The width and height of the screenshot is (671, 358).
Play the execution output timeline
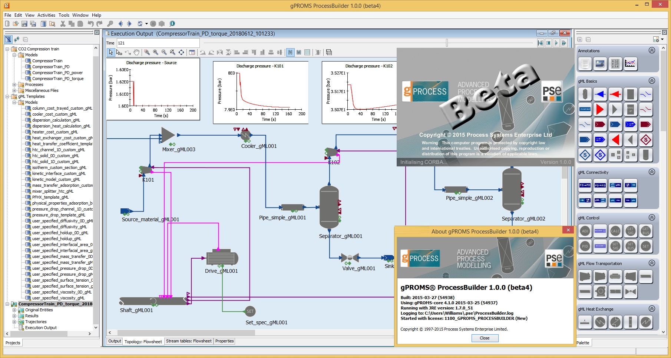tap(556, 43)
